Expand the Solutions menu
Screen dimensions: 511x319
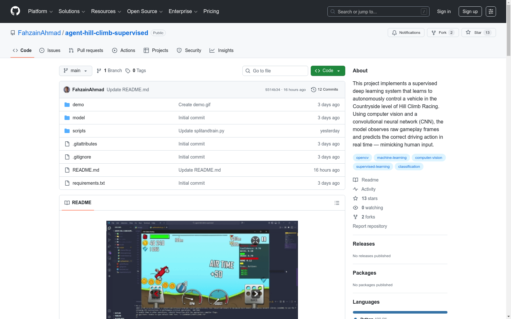72,11
